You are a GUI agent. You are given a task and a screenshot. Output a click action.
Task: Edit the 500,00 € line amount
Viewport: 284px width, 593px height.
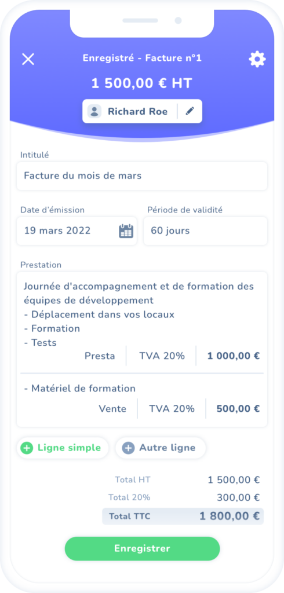[238, 408]
